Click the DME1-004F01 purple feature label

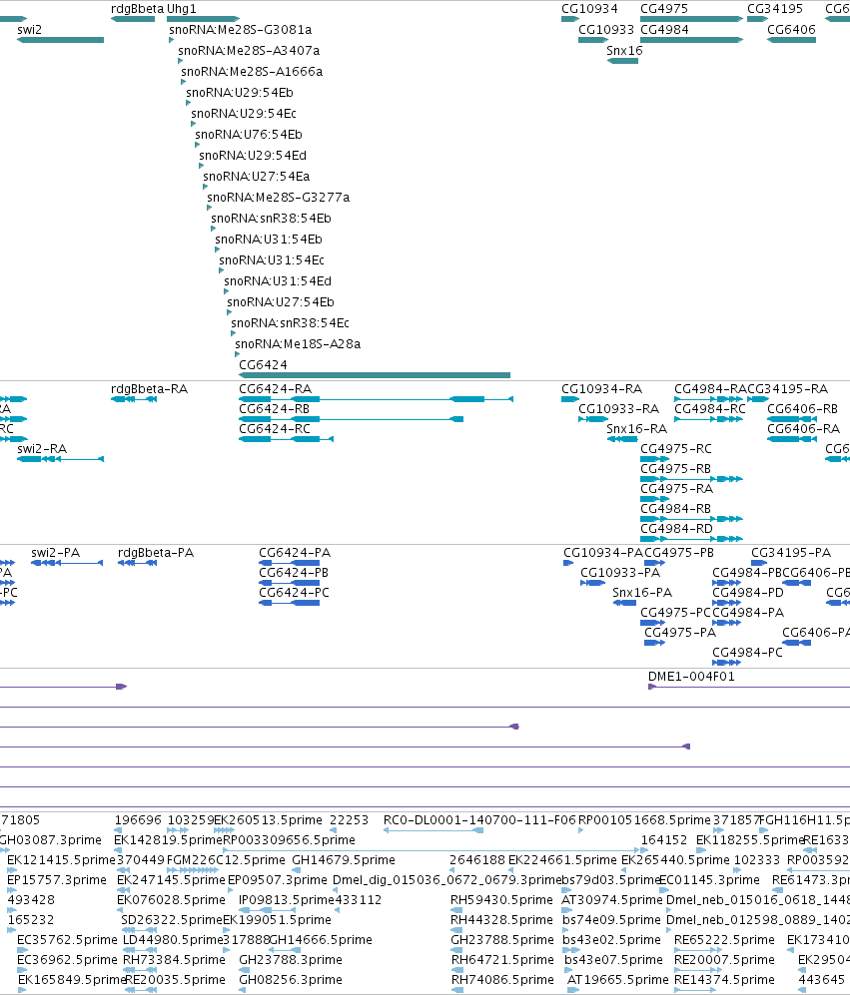click(691, 677)
